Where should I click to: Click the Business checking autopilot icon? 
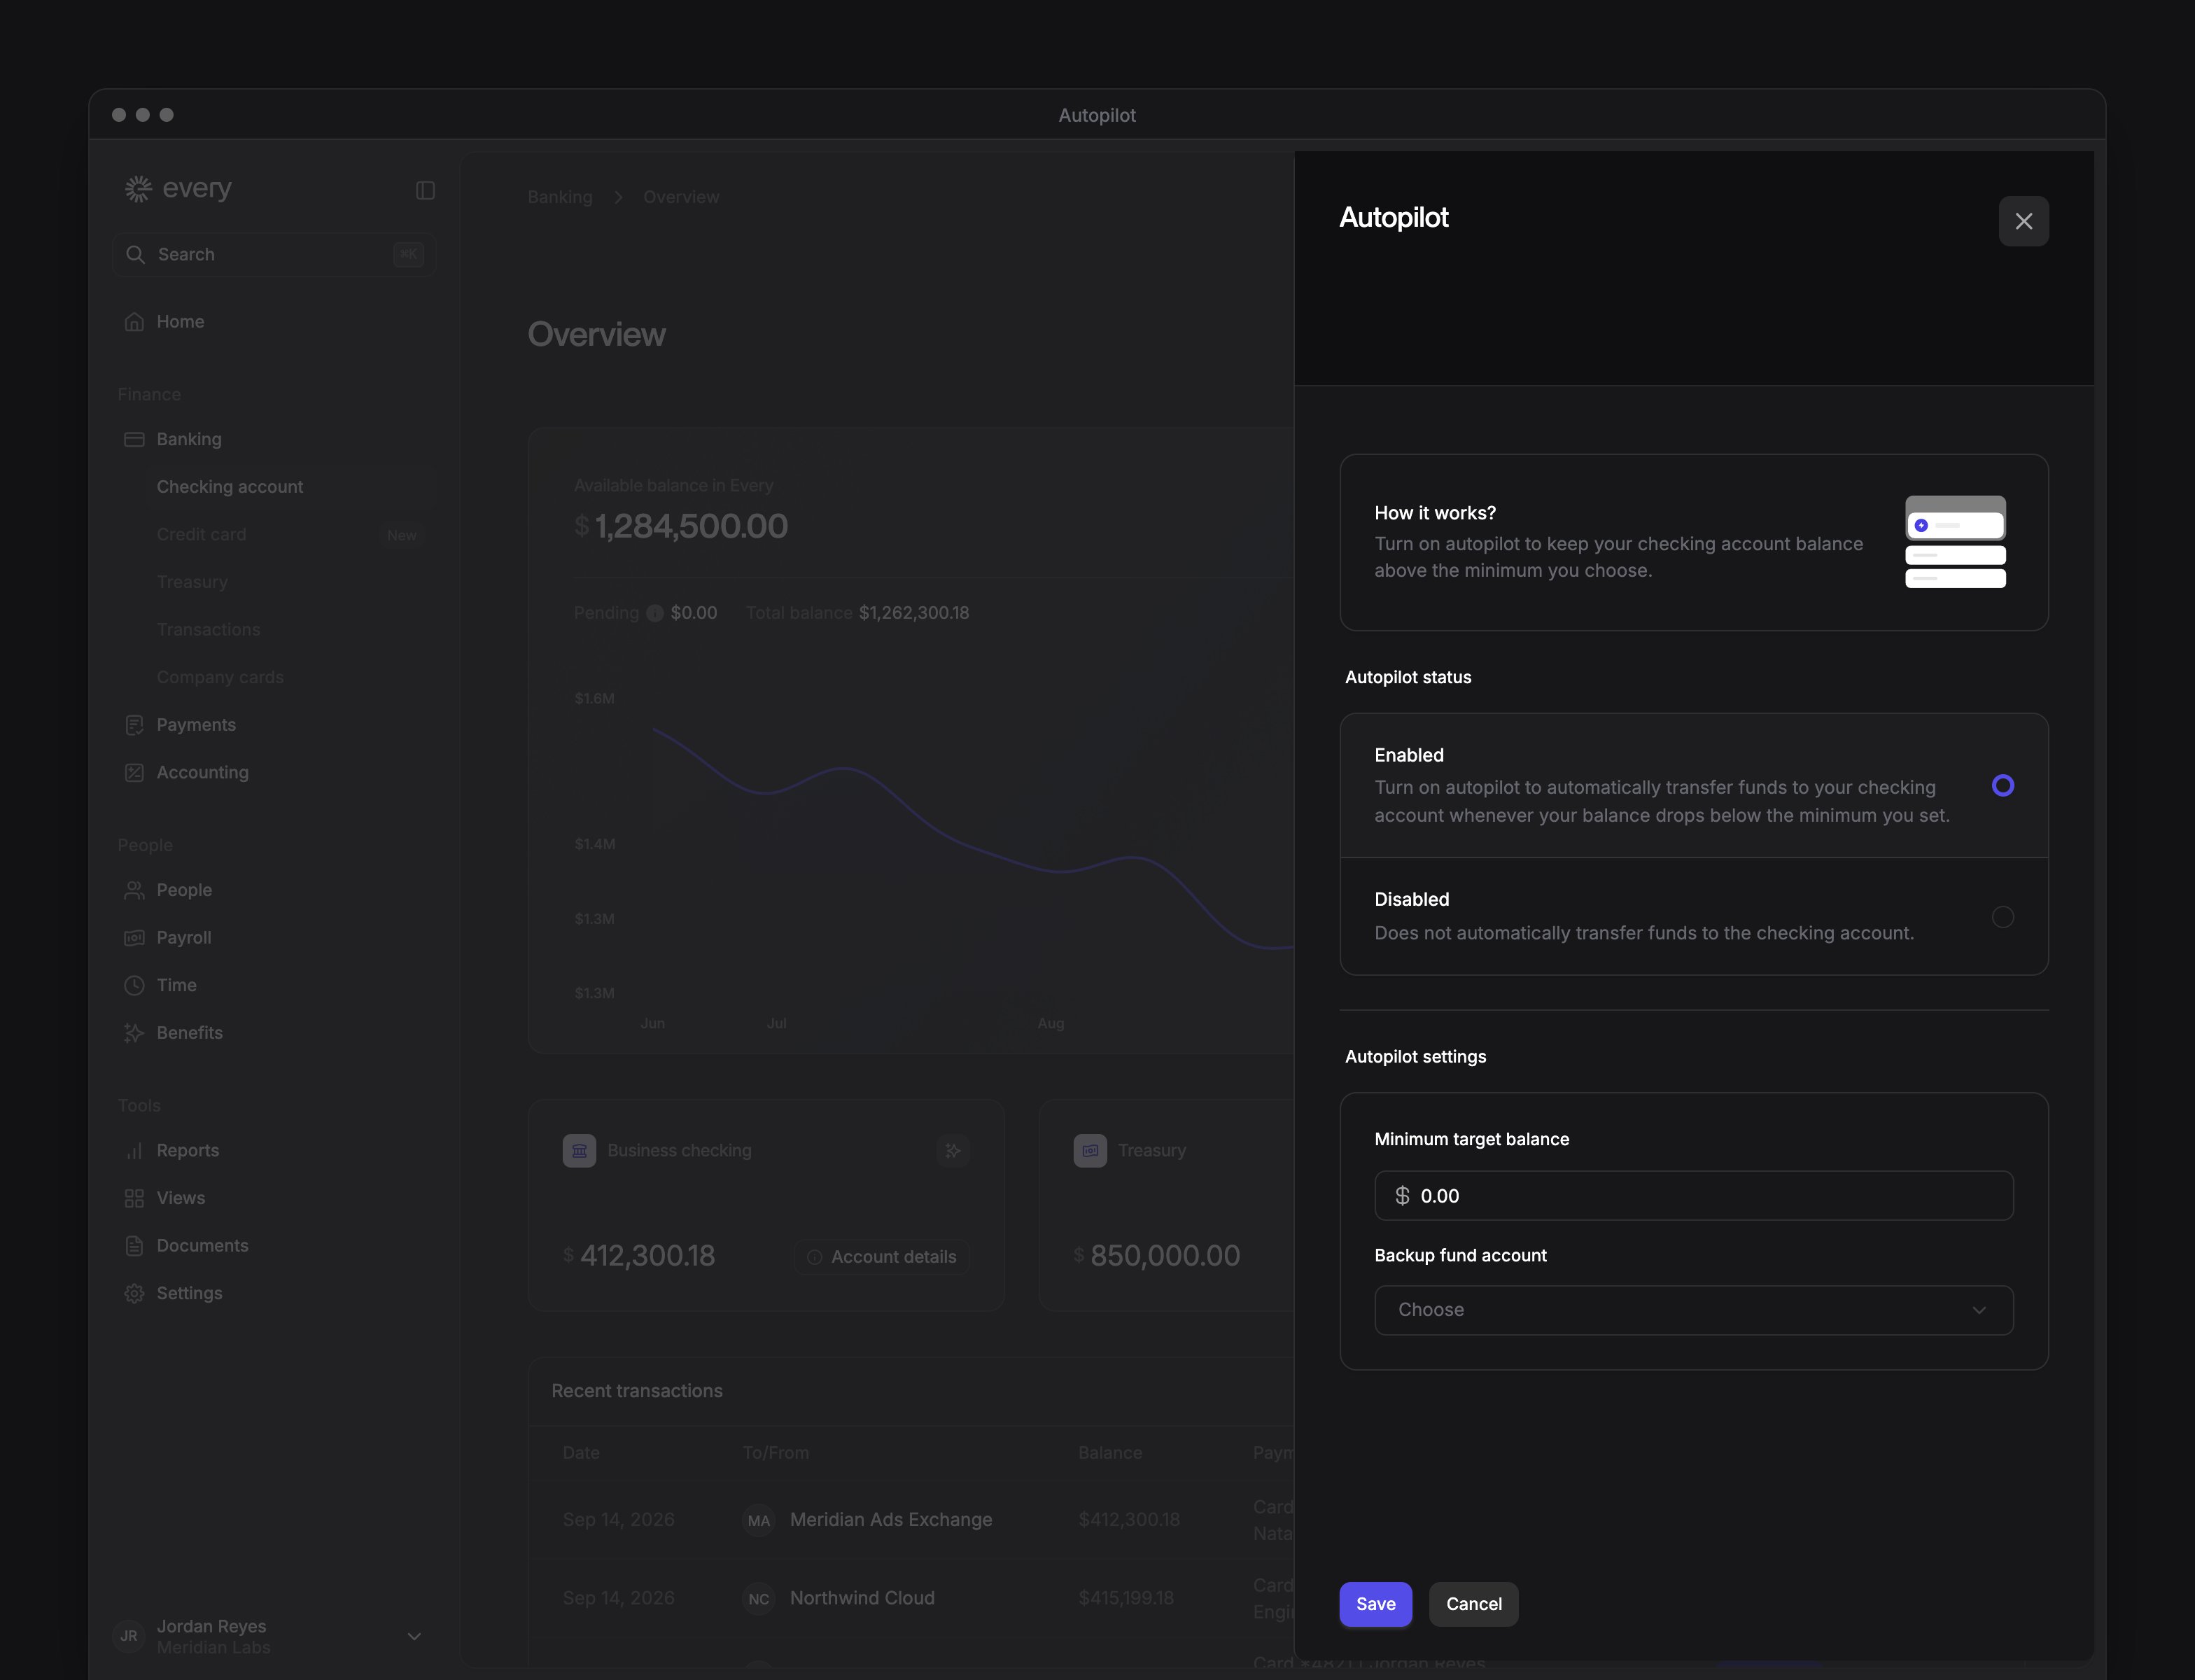tap(953, 1151)
